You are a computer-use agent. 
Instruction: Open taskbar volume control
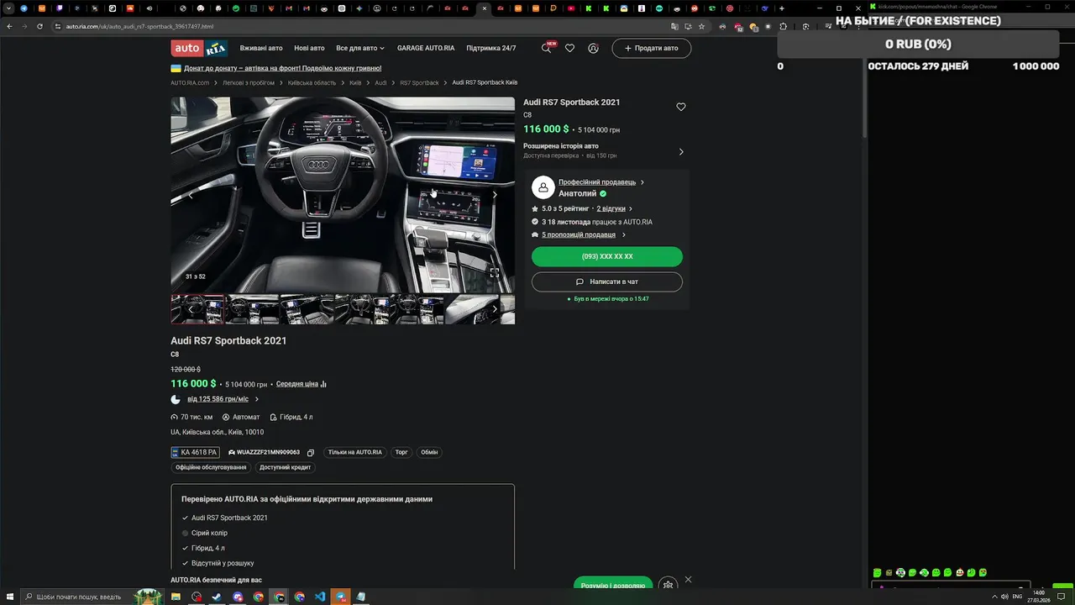(1004, 597)
